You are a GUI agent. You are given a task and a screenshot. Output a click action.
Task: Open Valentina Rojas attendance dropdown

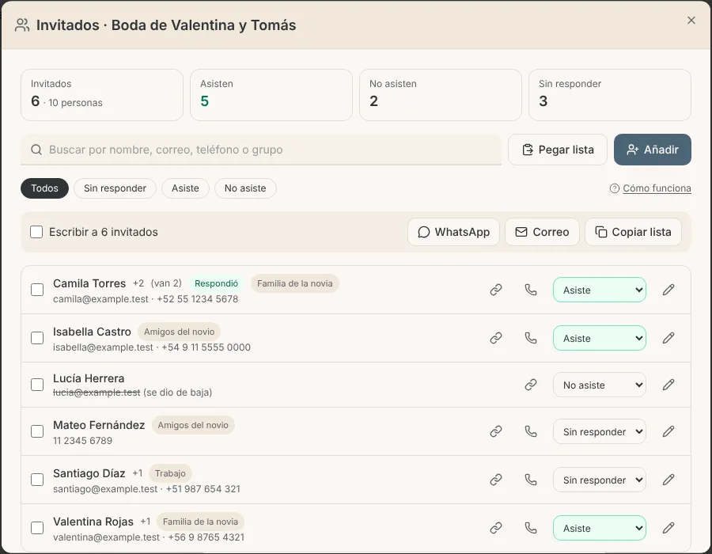pos(600,528)
